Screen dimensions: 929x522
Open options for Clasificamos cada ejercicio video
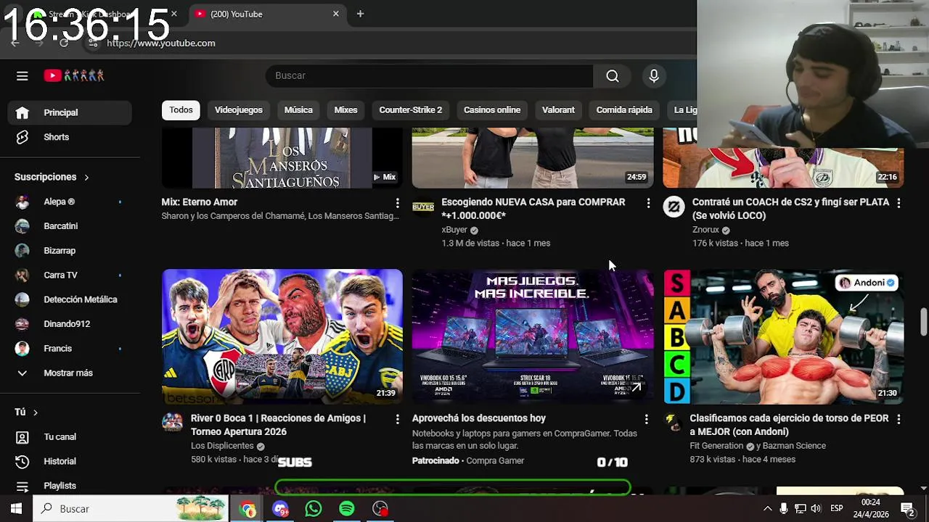point(899,419)
